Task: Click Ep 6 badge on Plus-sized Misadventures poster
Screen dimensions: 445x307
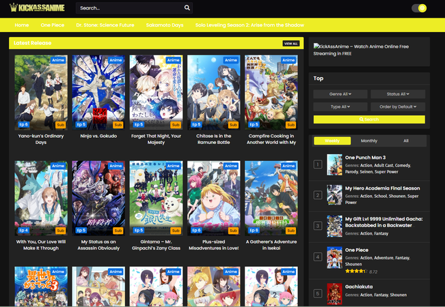Action: 196,231
